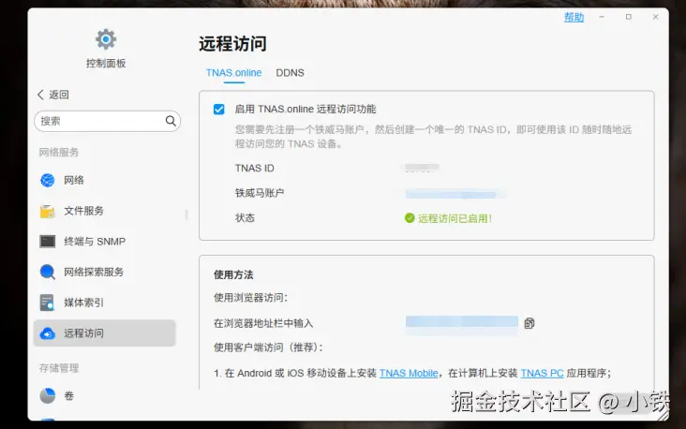Screen dimensions: 686x429
Task: Maximize the control panel window
Action: (x=629, y=17)
